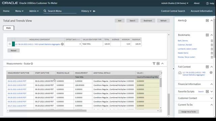Click the Add button

(x=119, y=21)
